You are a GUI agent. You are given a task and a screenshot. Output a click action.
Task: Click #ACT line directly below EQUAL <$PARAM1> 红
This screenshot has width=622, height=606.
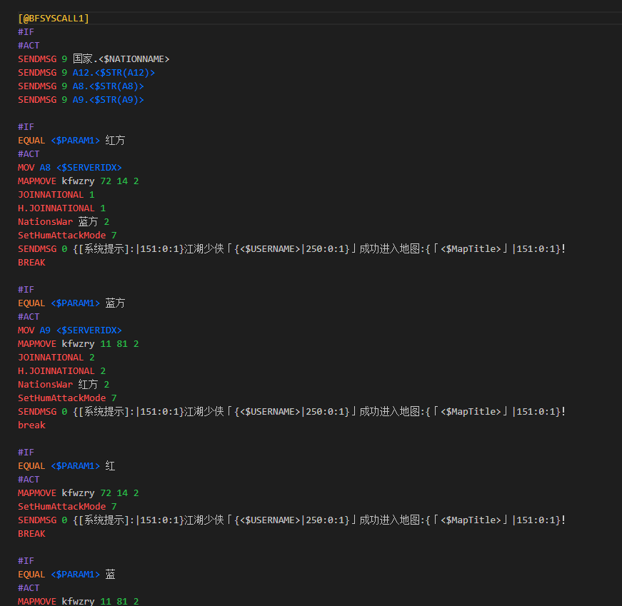tap(29, 480)
